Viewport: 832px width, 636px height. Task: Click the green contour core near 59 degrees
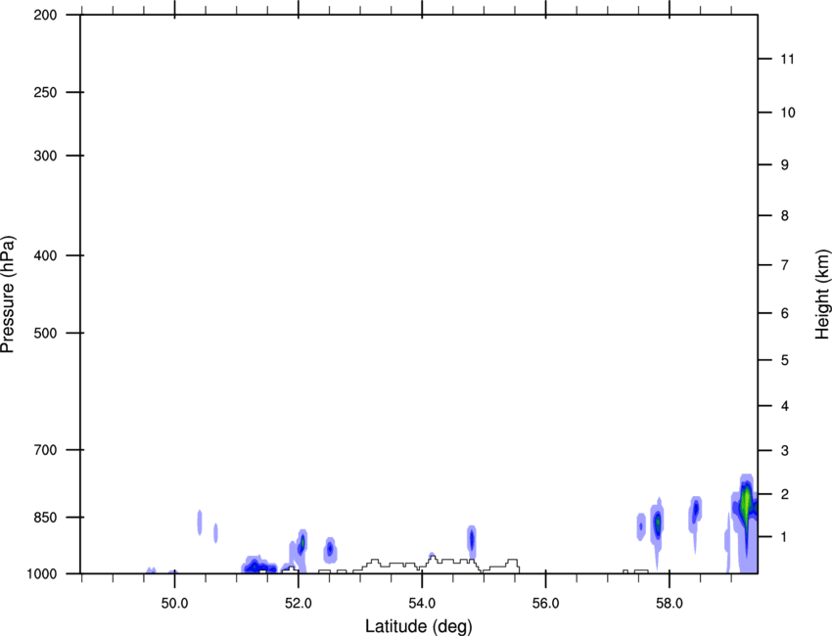pyautogui.click(x=746, y=502)
